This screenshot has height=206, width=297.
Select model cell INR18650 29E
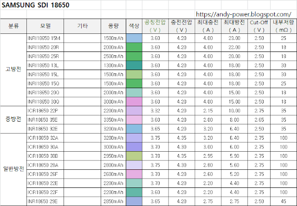pyautogui.click(x=45, y=201)
